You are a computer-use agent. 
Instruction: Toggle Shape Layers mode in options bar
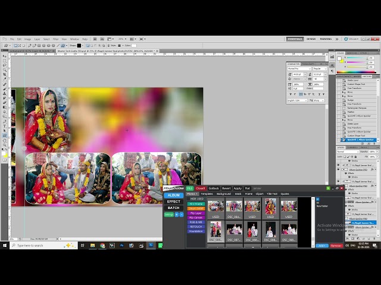click(15, 46)
